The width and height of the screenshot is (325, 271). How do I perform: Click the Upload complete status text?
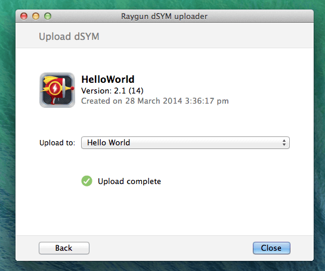129,181
